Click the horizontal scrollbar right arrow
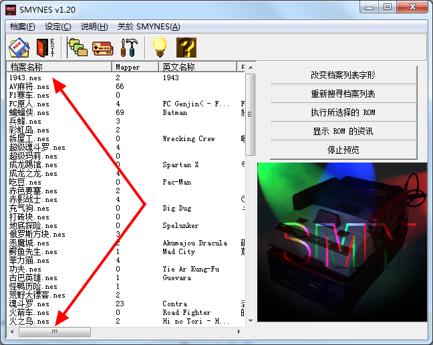 239,332
